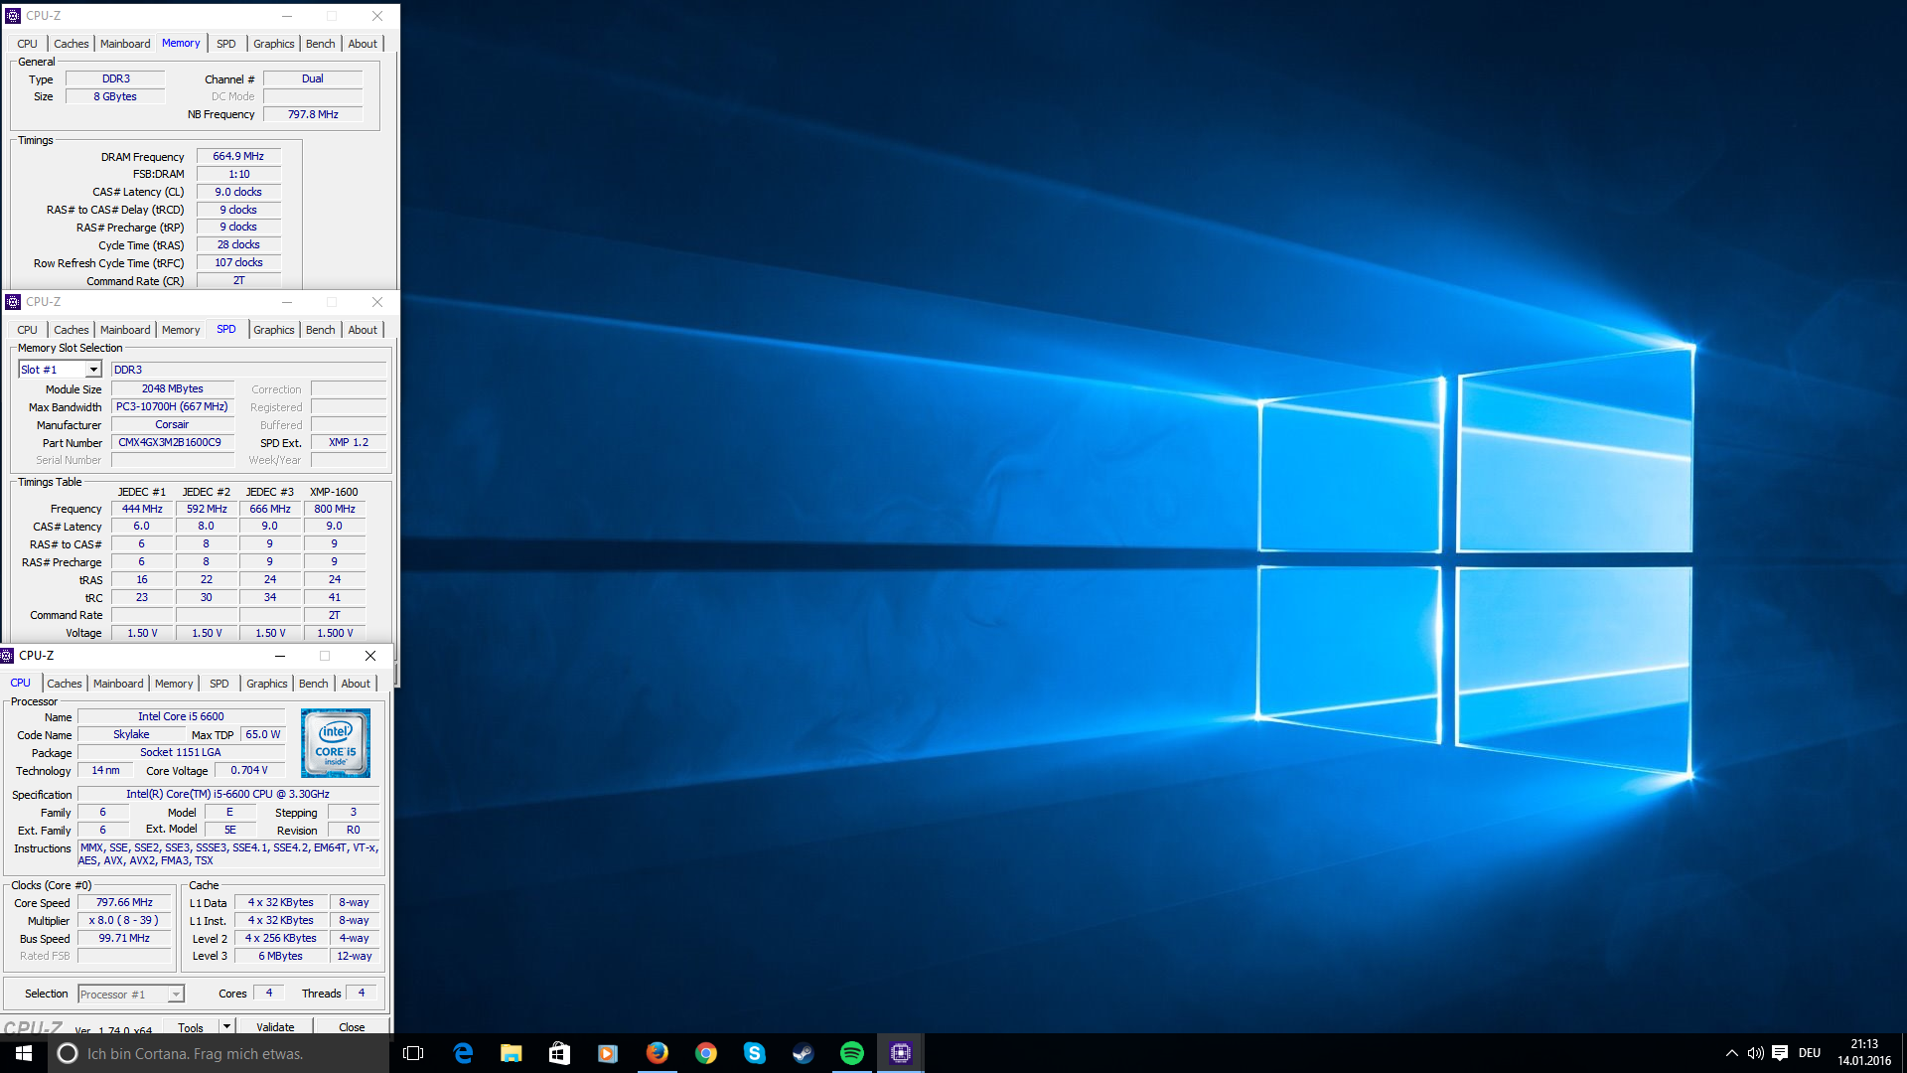Open the Tools dropdown arrow

(x=226, y=1026)
